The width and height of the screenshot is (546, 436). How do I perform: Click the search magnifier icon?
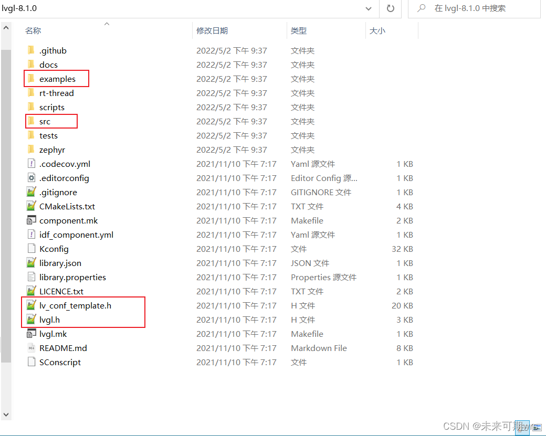pos(422,8)
